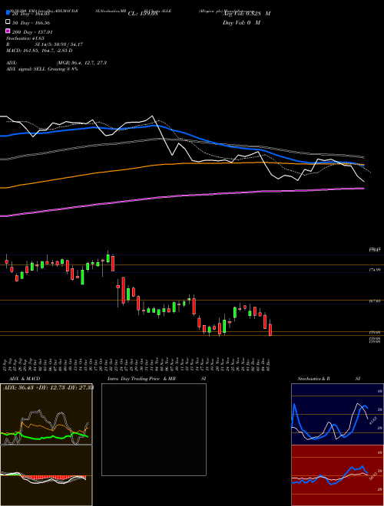Click the ADX (MGR) 36.4, 12.7, 27.3 reading
The height and width of the screenshot is (506, 384).
(x=56, y=63)
